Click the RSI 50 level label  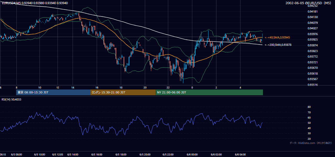tap(309, 123)
